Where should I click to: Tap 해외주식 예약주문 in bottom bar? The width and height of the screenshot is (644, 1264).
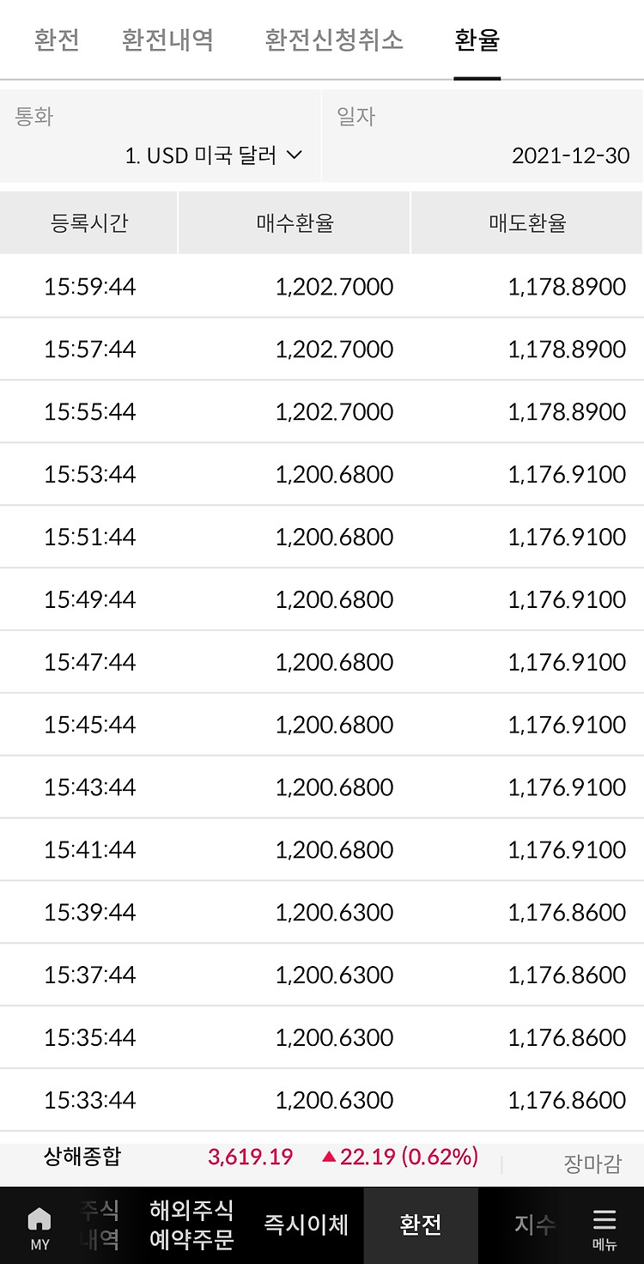191,1225
